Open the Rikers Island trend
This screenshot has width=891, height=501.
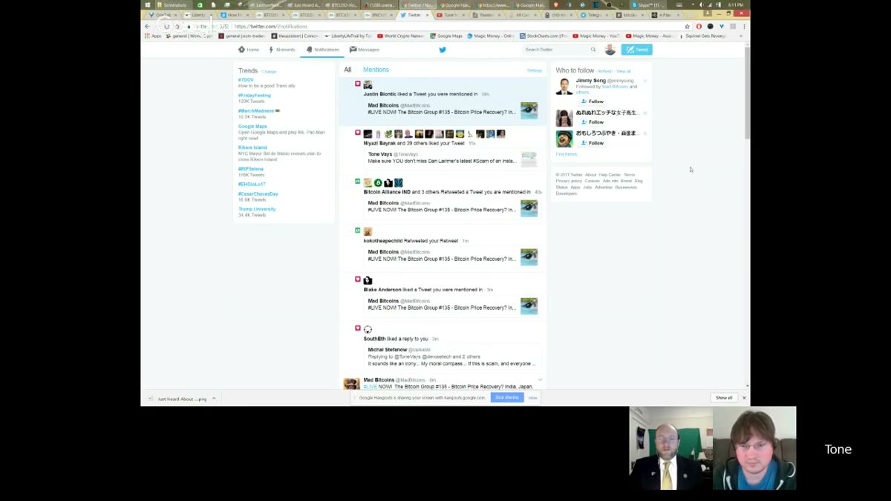252,147
